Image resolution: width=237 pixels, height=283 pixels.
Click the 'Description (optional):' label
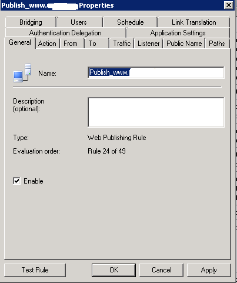tap(29, 105)
